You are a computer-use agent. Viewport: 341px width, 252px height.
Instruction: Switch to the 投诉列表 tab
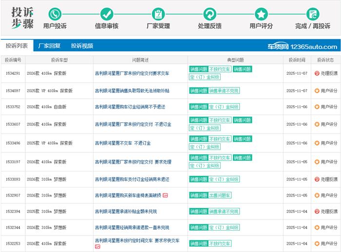pos(17,46)
